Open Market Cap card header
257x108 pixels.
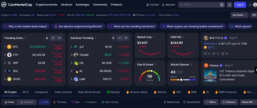(x=146, y=37)
